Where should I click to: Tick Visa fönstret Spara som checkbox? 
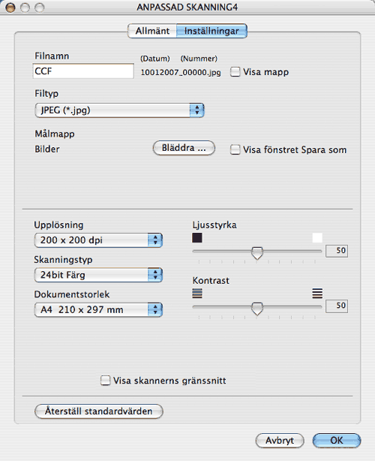click(235, 149)
